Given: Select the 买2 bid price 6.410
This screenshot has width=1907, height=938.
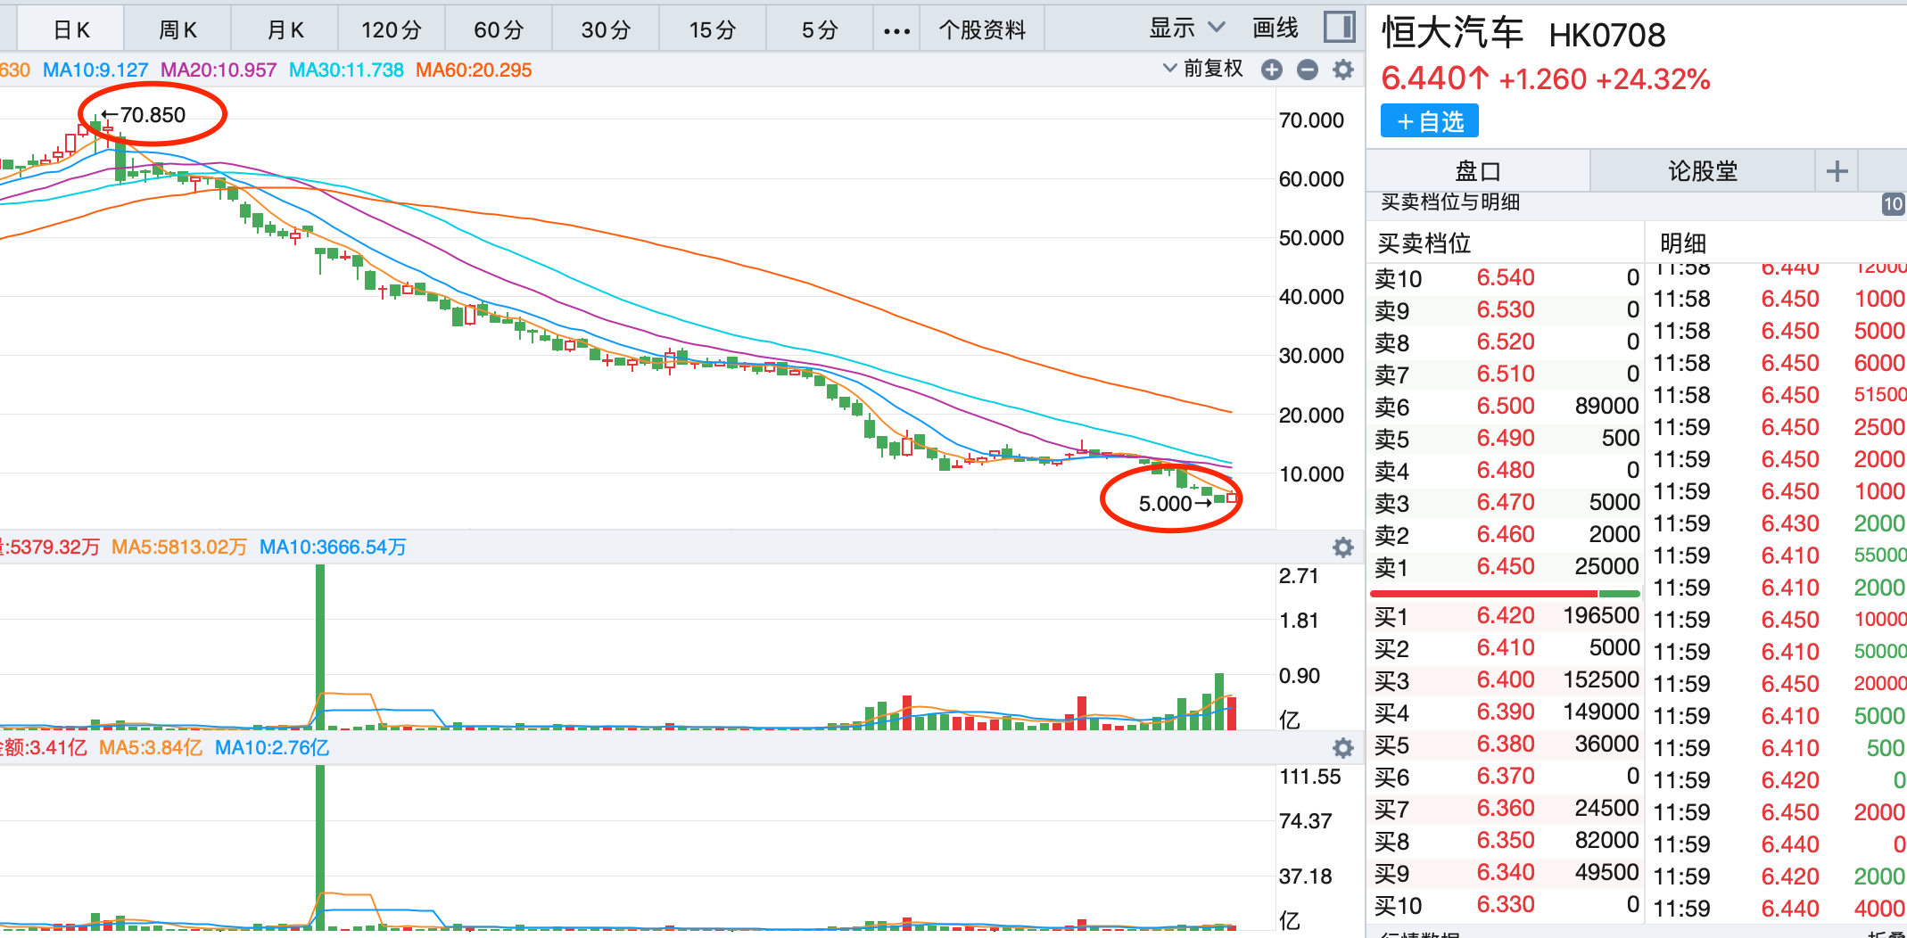Looking at the screenshot, I should pyautogui.click(x=1506, y=647).
